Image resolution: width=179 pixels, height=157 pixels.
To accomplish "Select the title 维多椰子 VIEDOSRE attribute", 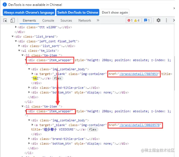I will click(x=53, y=130).
